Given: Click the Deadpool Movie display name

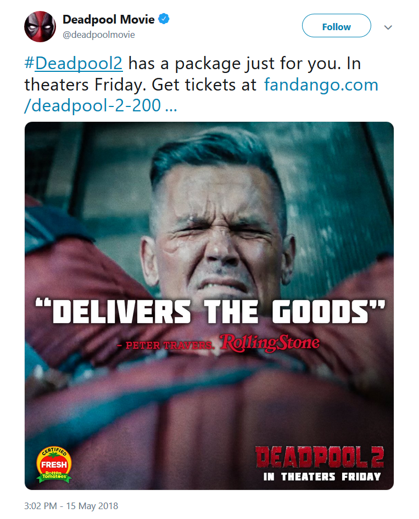Looking at the screenshot, I should [x=108, y=20].
